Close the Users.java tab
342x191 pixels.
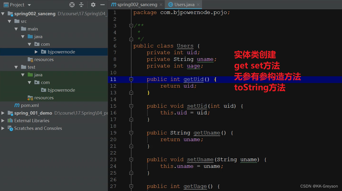point(198,5)
